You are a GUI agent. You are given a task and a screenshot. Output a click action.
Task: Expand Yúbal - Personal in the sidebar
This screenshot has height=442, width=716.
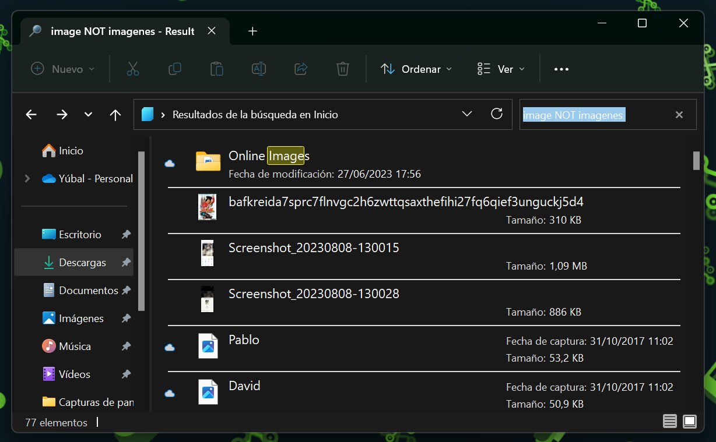[x=26, y=178]
